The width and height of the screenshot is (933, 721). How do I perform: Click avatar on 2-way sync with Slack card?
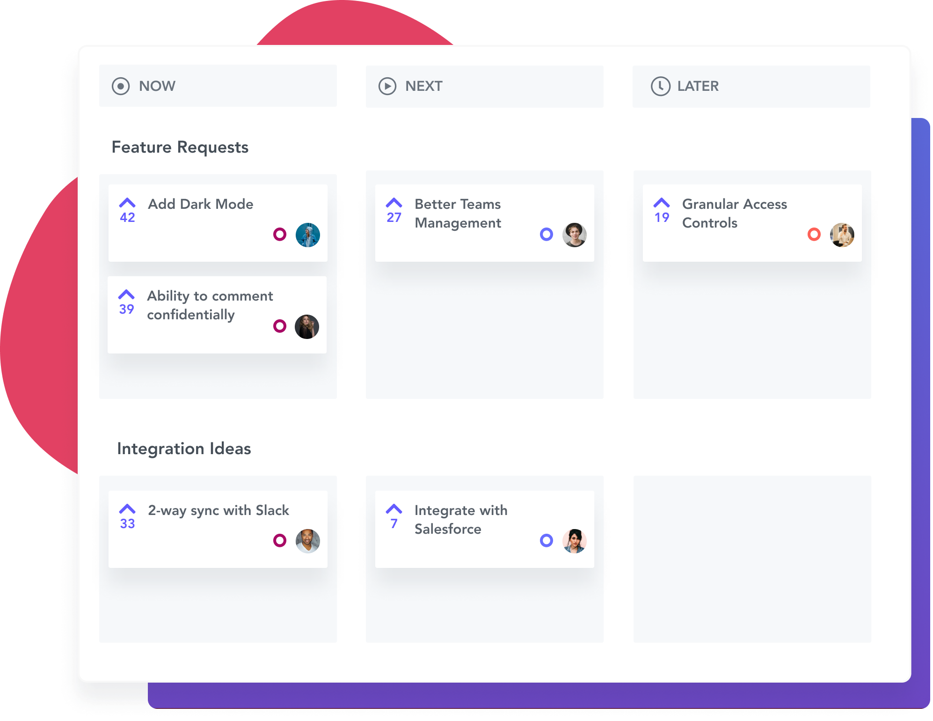coord(309,541)
